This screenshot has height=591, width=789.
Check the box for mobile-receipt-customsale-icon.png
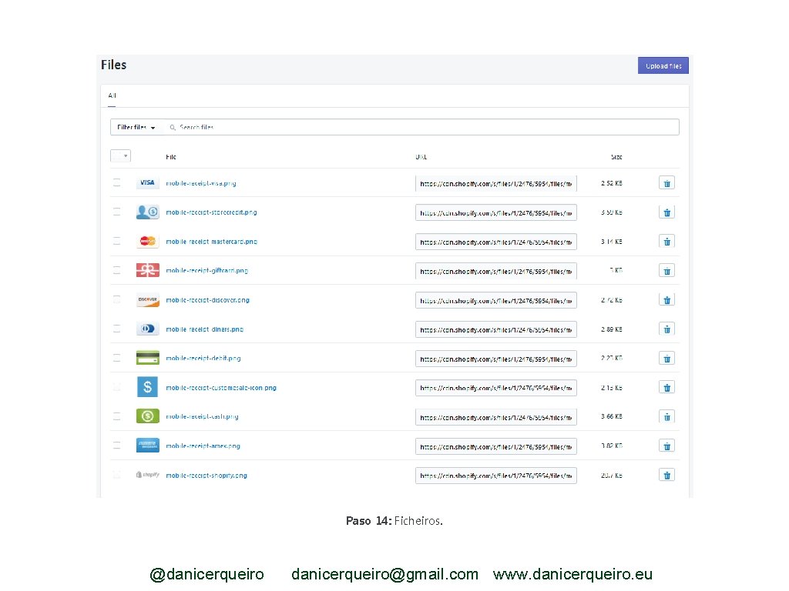coord(117,387)
